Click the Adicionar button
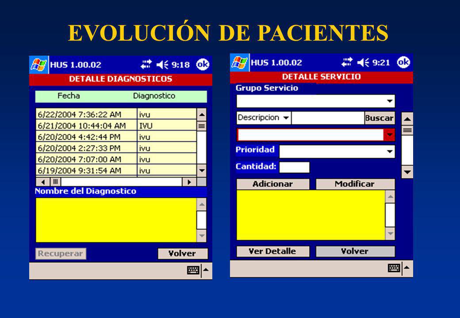Image resolution: width=460 pixels, height=318 pixels. tap(273, 184)
